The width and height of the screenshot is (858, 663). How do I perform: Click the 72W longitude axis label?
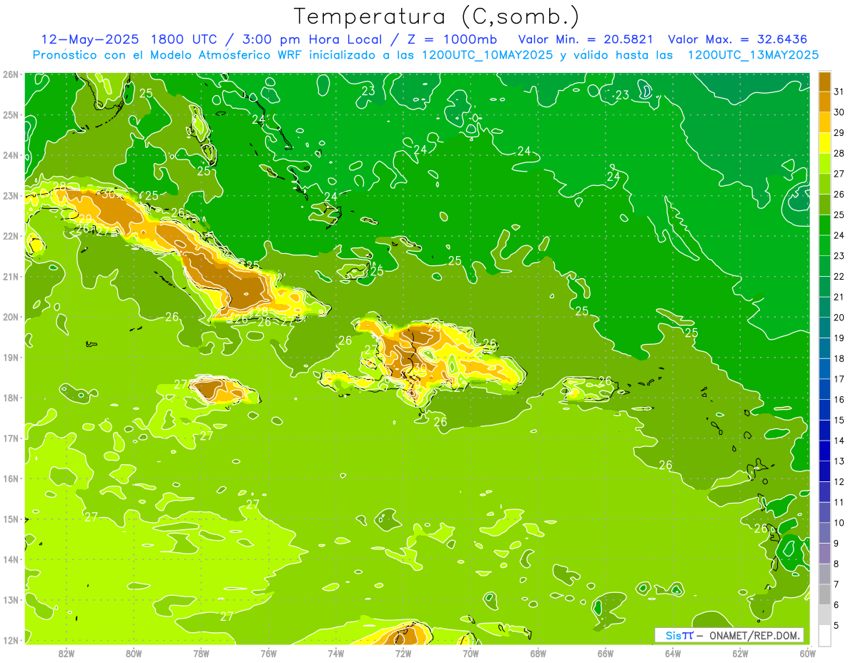(x=403, y=653)
